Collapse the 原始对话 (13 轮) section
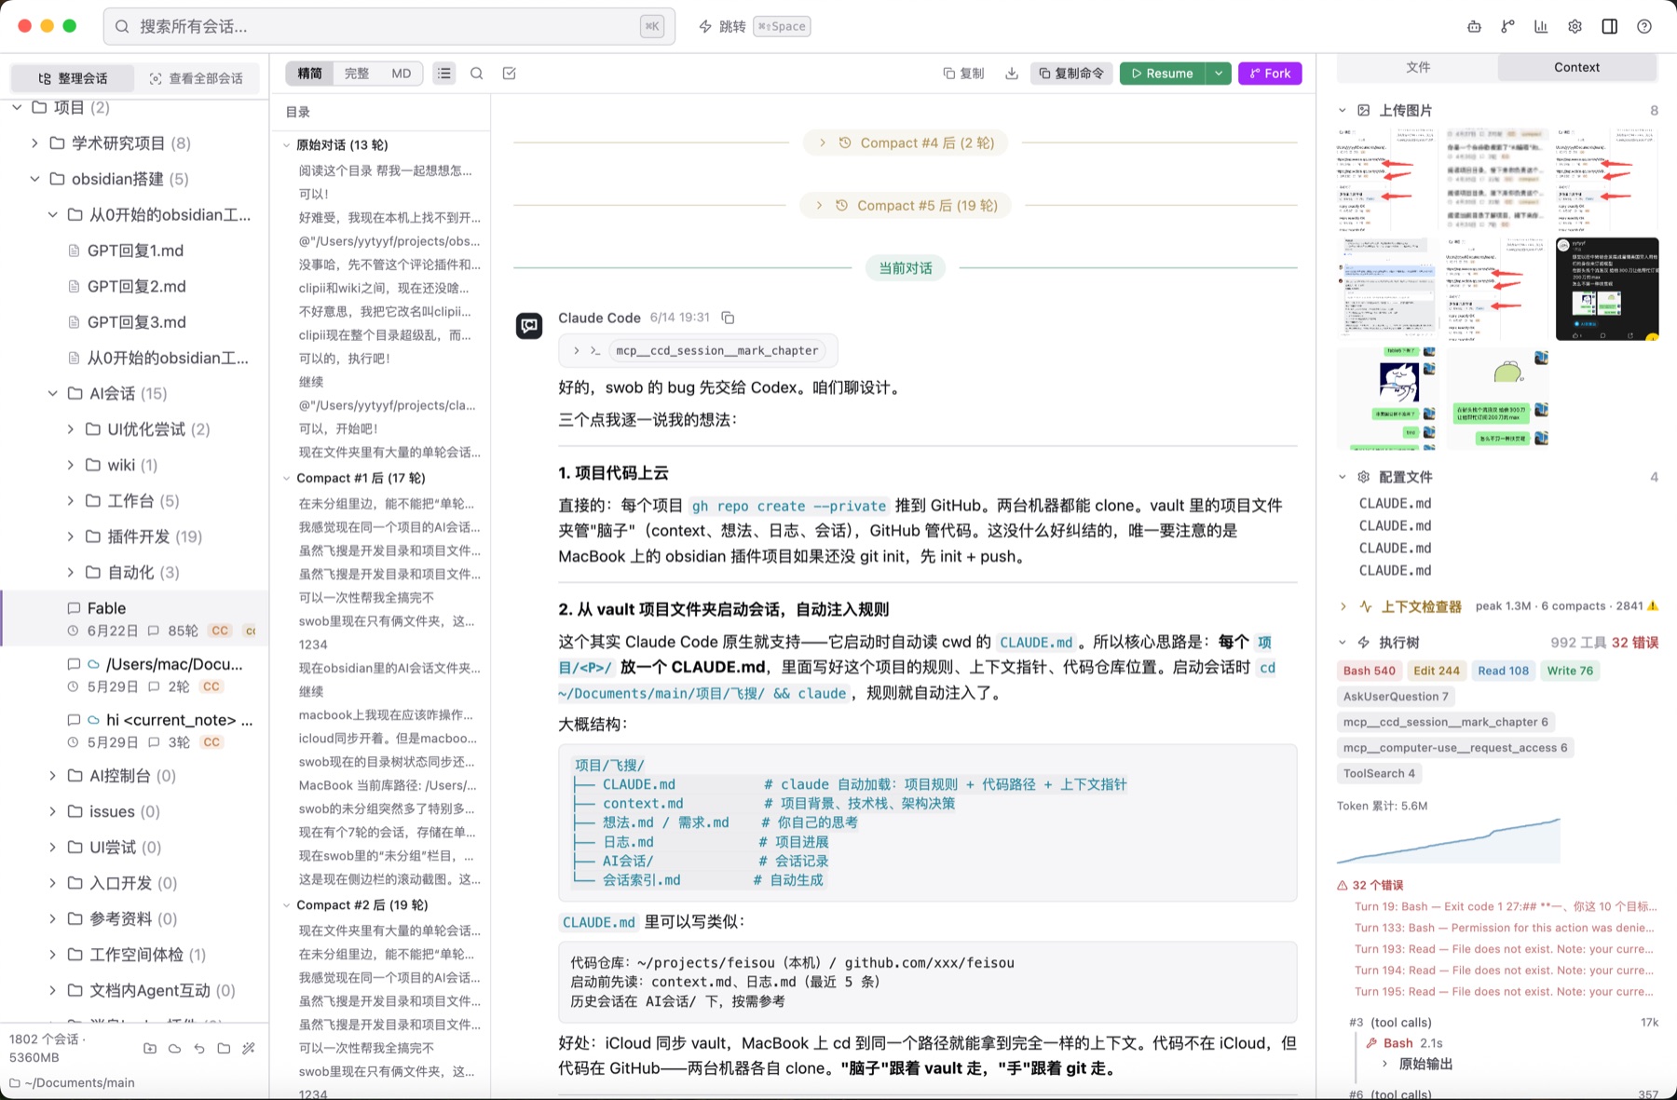The width and height of the screenshot is (1677, 1100). (287, 145)
